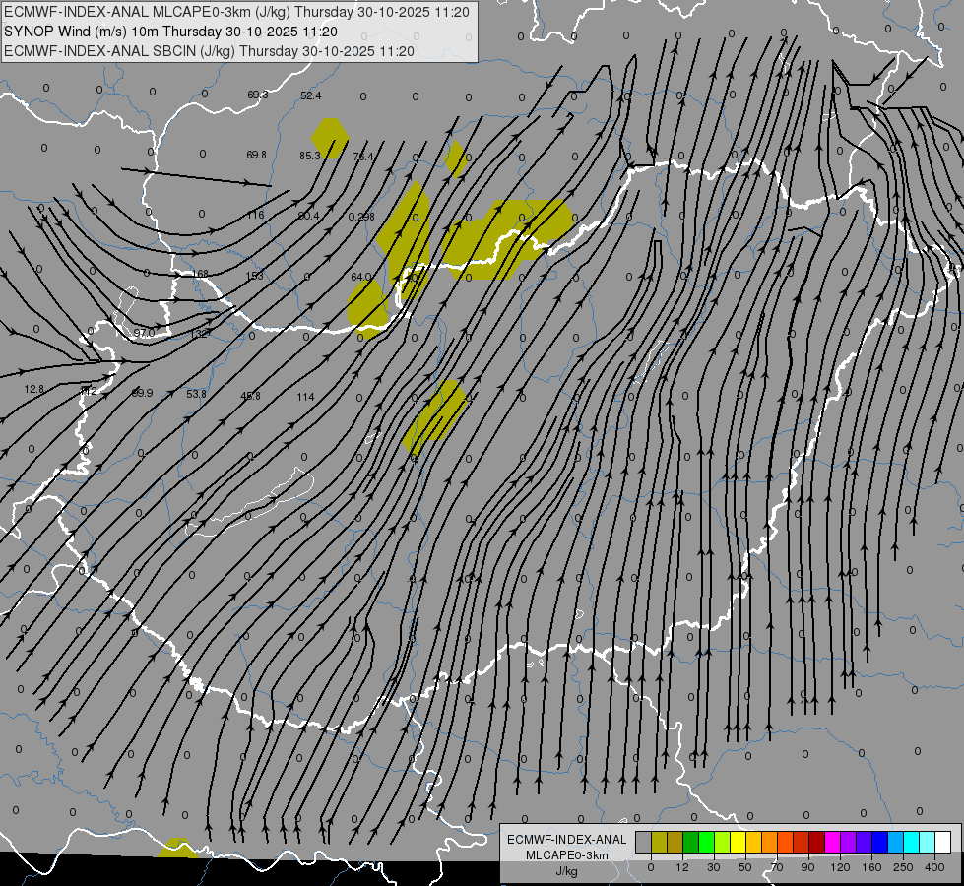Select the map value 168
Image resolution: width=964 pixels, height=886 pixels.
click(x=201, y=274)
